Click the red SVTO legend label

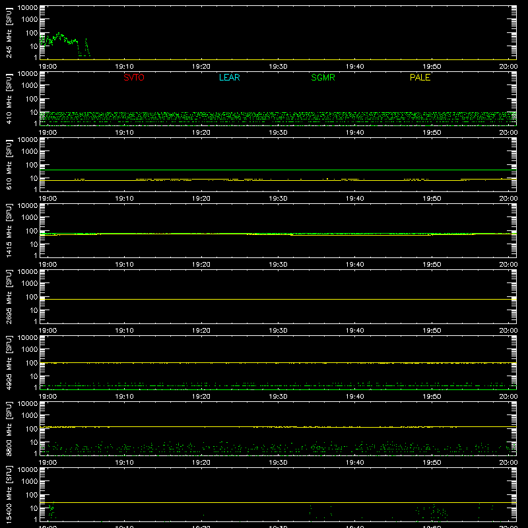tap(134, 77)
